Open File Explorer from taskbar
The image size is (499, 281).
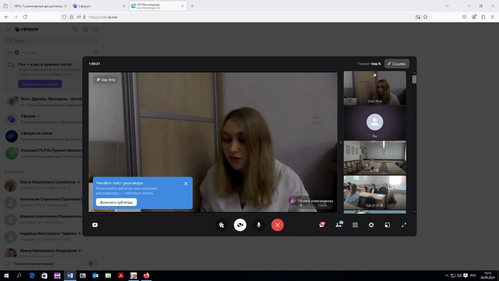[x=108, y=275]
